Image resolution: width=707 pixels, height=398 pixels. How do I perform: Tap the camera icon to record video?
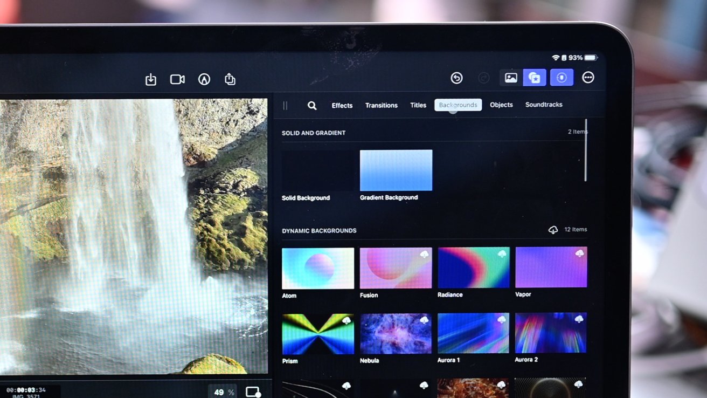tap(177, 79)
